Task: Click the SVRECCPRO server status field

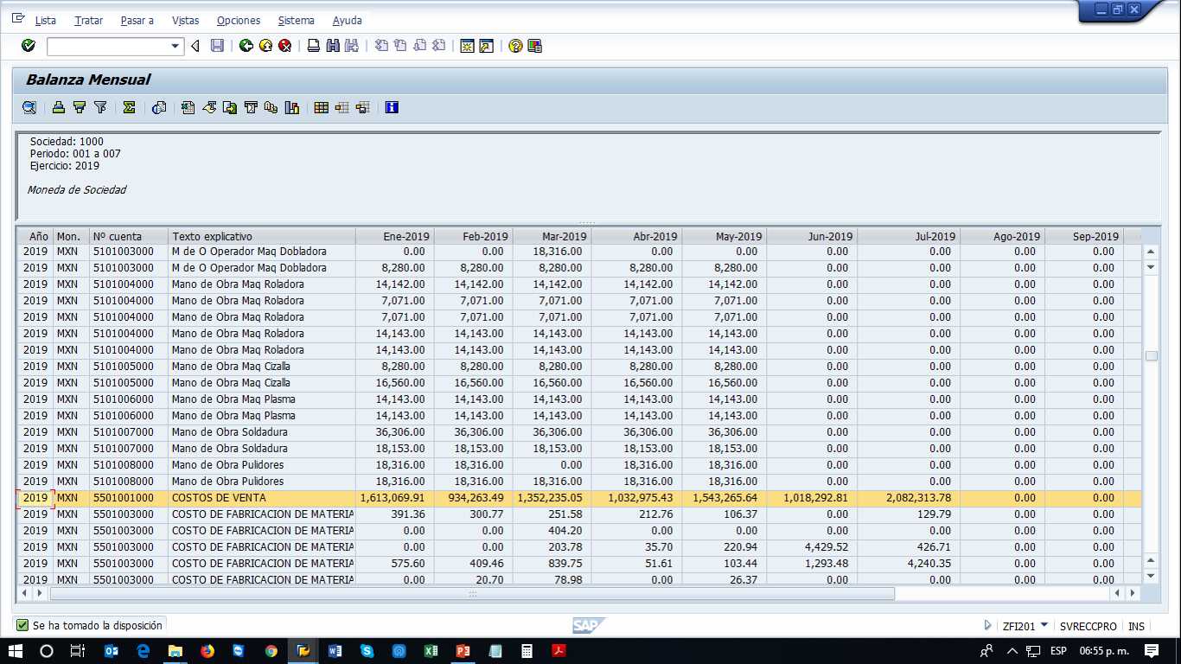Action: click(x=1088, y=626)
